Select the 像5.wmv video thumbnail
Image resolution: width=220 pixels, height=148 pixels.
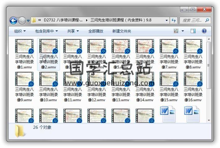click(x=121, y=46)
